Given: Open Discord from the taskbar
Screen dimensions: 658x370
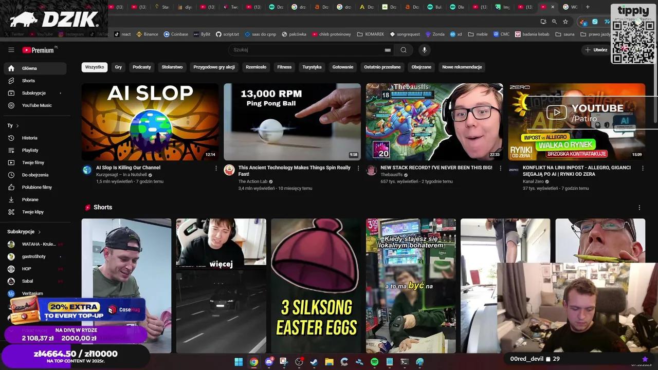Looking at the screenshot, I should (x=269, y=362).
